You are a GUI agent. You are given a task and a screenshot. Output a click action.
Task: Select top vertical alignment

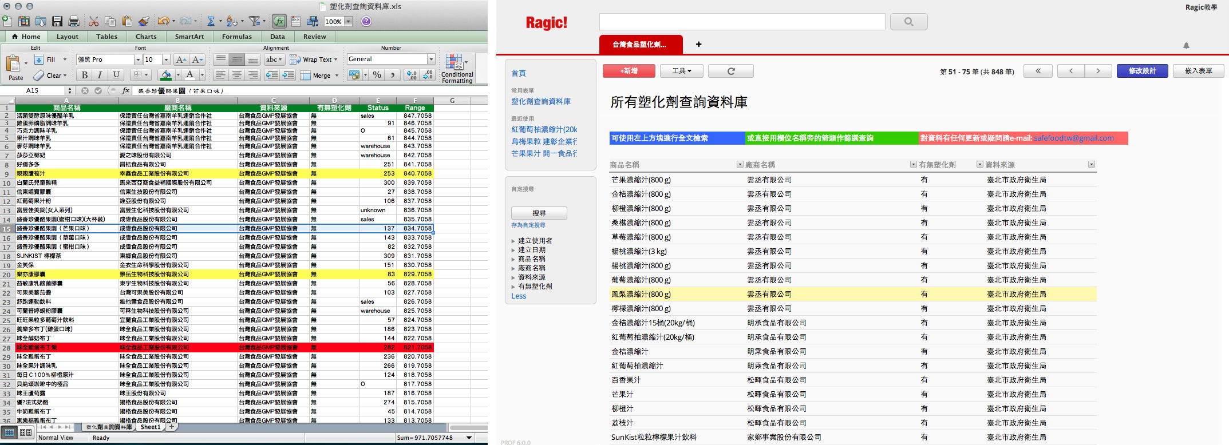[x=220, y=59]
